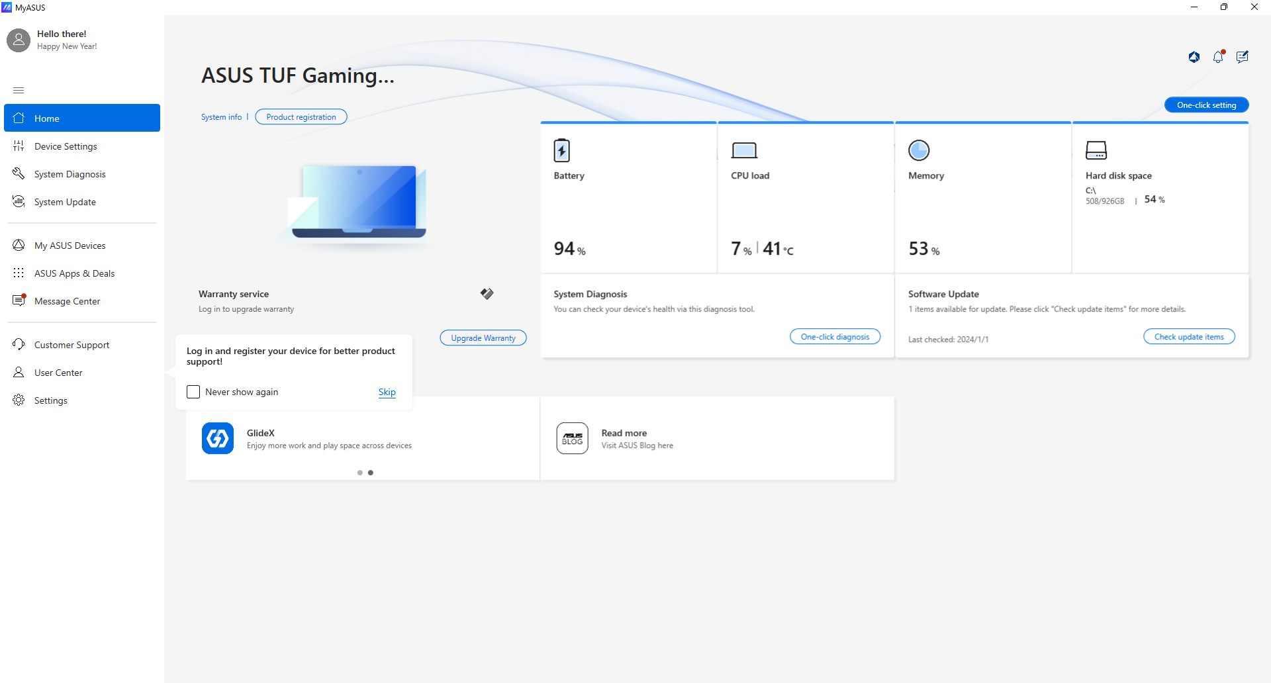Click the 508/926GB disk usage text
Image resolution: width=1271 pixels, height=683 pixels.
[1105, 201]
